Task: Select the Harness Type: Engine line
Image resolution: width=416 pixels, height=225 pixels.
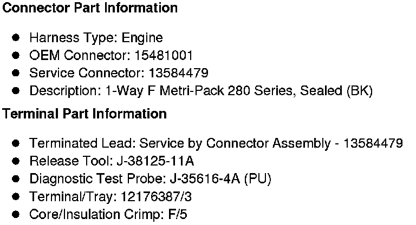Action: point(96,38)
